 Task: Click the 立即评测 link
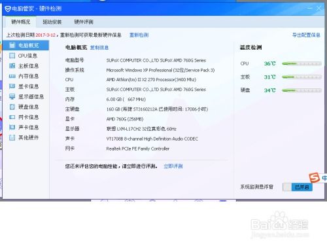173,166
